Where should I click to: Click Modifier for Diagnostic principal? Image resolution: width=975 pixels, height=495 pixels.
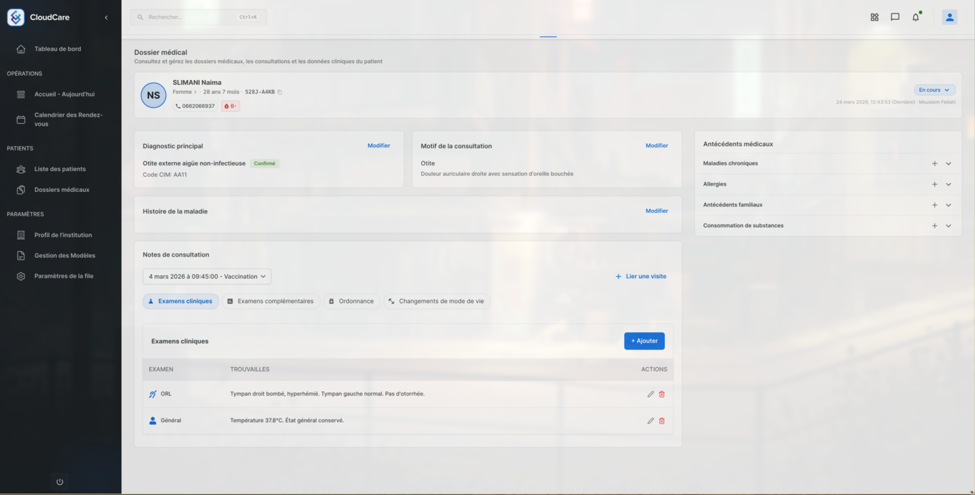378,146
